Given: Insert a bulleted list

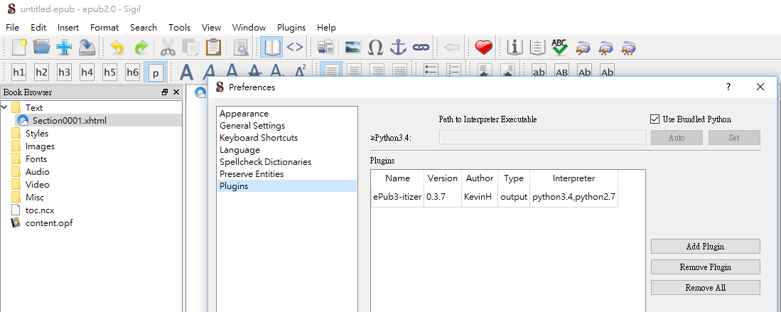Looking at the screenshot, I should [x=431, y=71].
